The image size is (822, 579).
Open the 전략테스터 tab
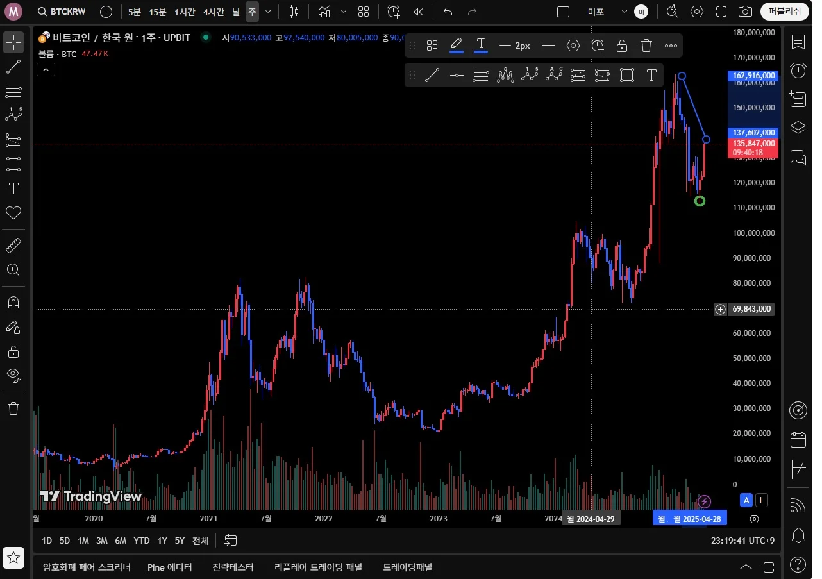(233, 567)
